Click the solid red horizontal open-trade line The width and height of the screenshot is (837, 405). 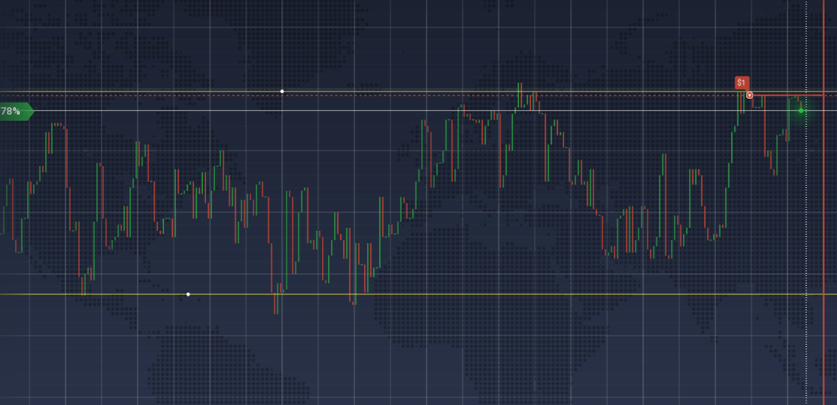[x=780, y=96]
